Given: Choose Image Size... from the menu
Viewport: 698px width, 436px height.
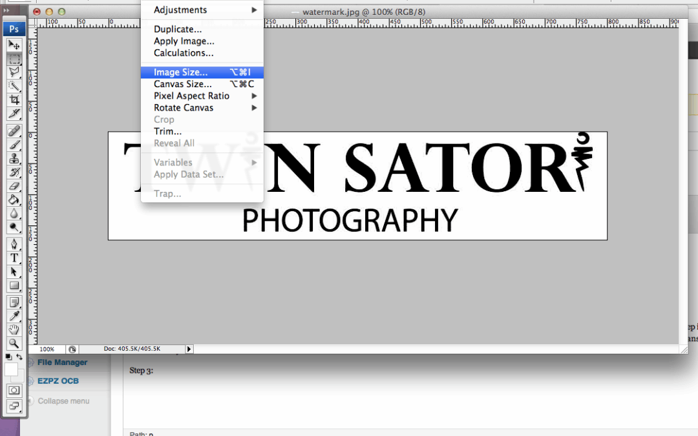Looking at the screenshot, I should (x=202, y=72).
